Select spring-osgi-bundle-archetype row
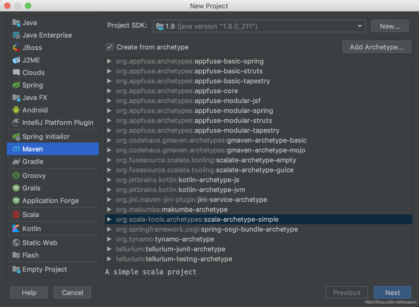Viewport: 419px width, 307px height. tap(259, 229)
